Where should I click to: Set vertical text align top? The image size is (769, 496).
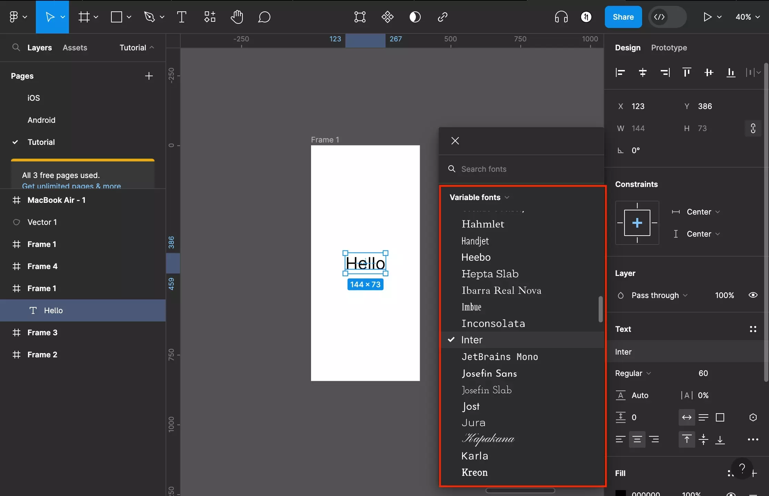point(687,439)
